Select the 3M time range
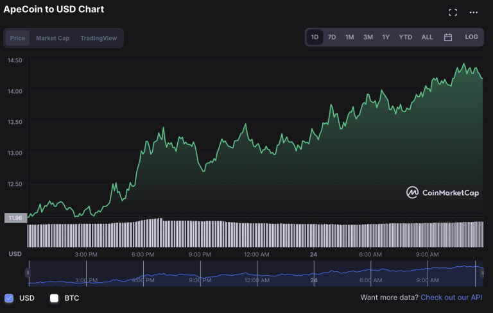 tap(368, 37)
